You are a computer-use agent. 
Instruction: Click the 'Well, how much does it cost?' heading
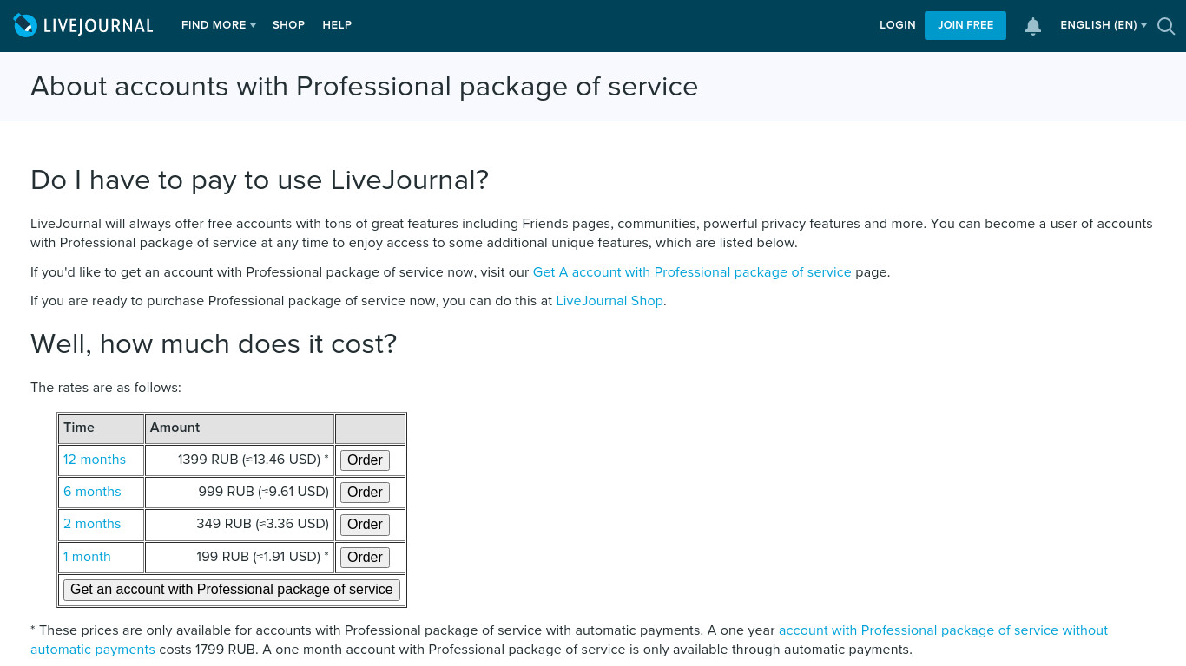(x=214, y=344)
